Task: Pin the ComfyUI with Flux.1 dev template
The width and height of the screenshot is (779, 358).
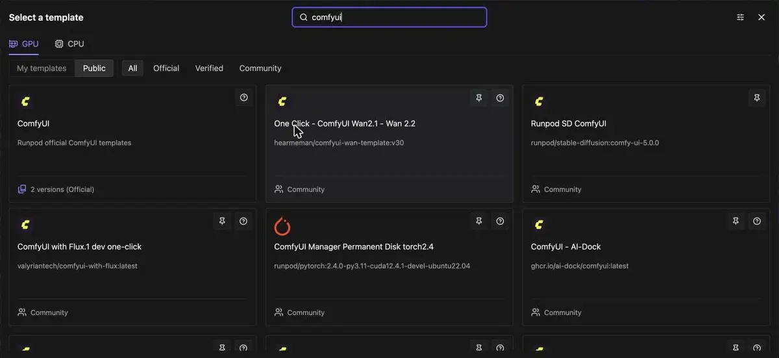Action: pyautogui.click(x=222, y=222)
